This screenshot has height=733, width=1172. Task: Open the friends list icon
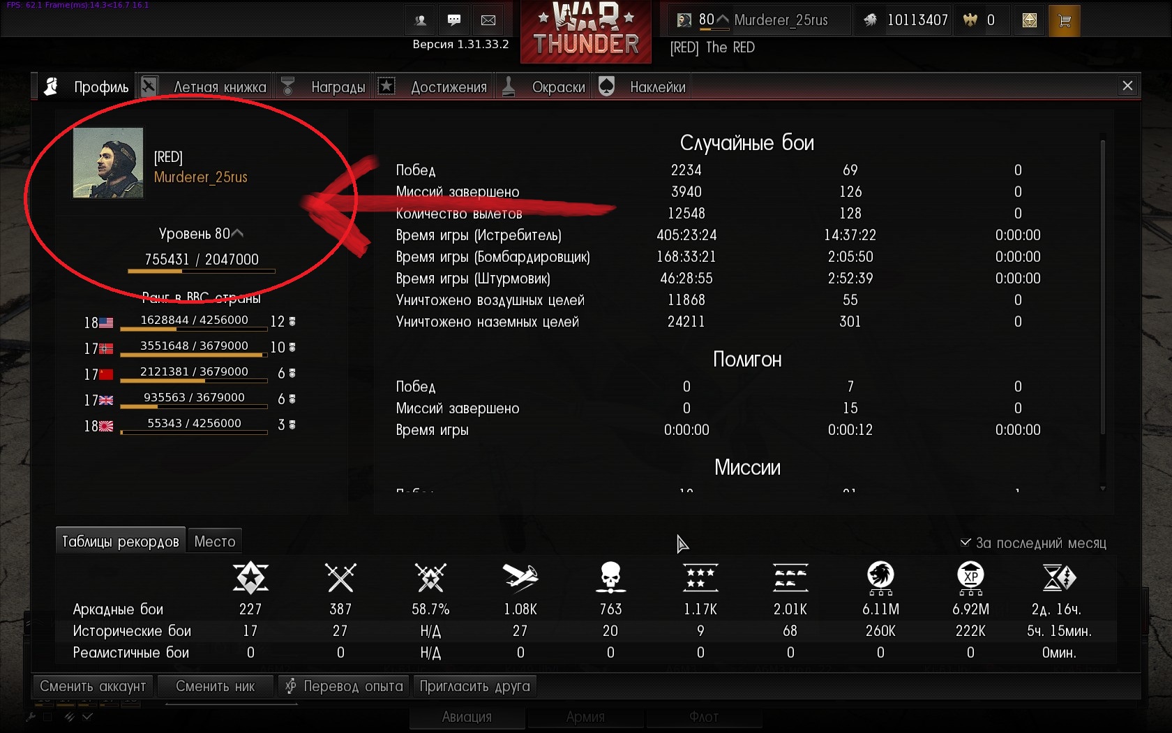tap(421, 20)
